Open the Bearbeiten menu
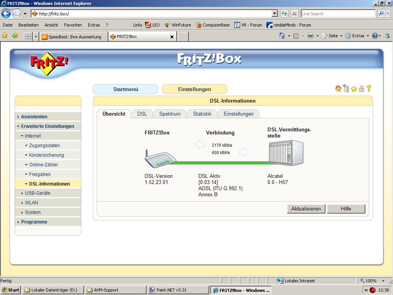This screenshot has width=393, height=295. tap(28, 25)
